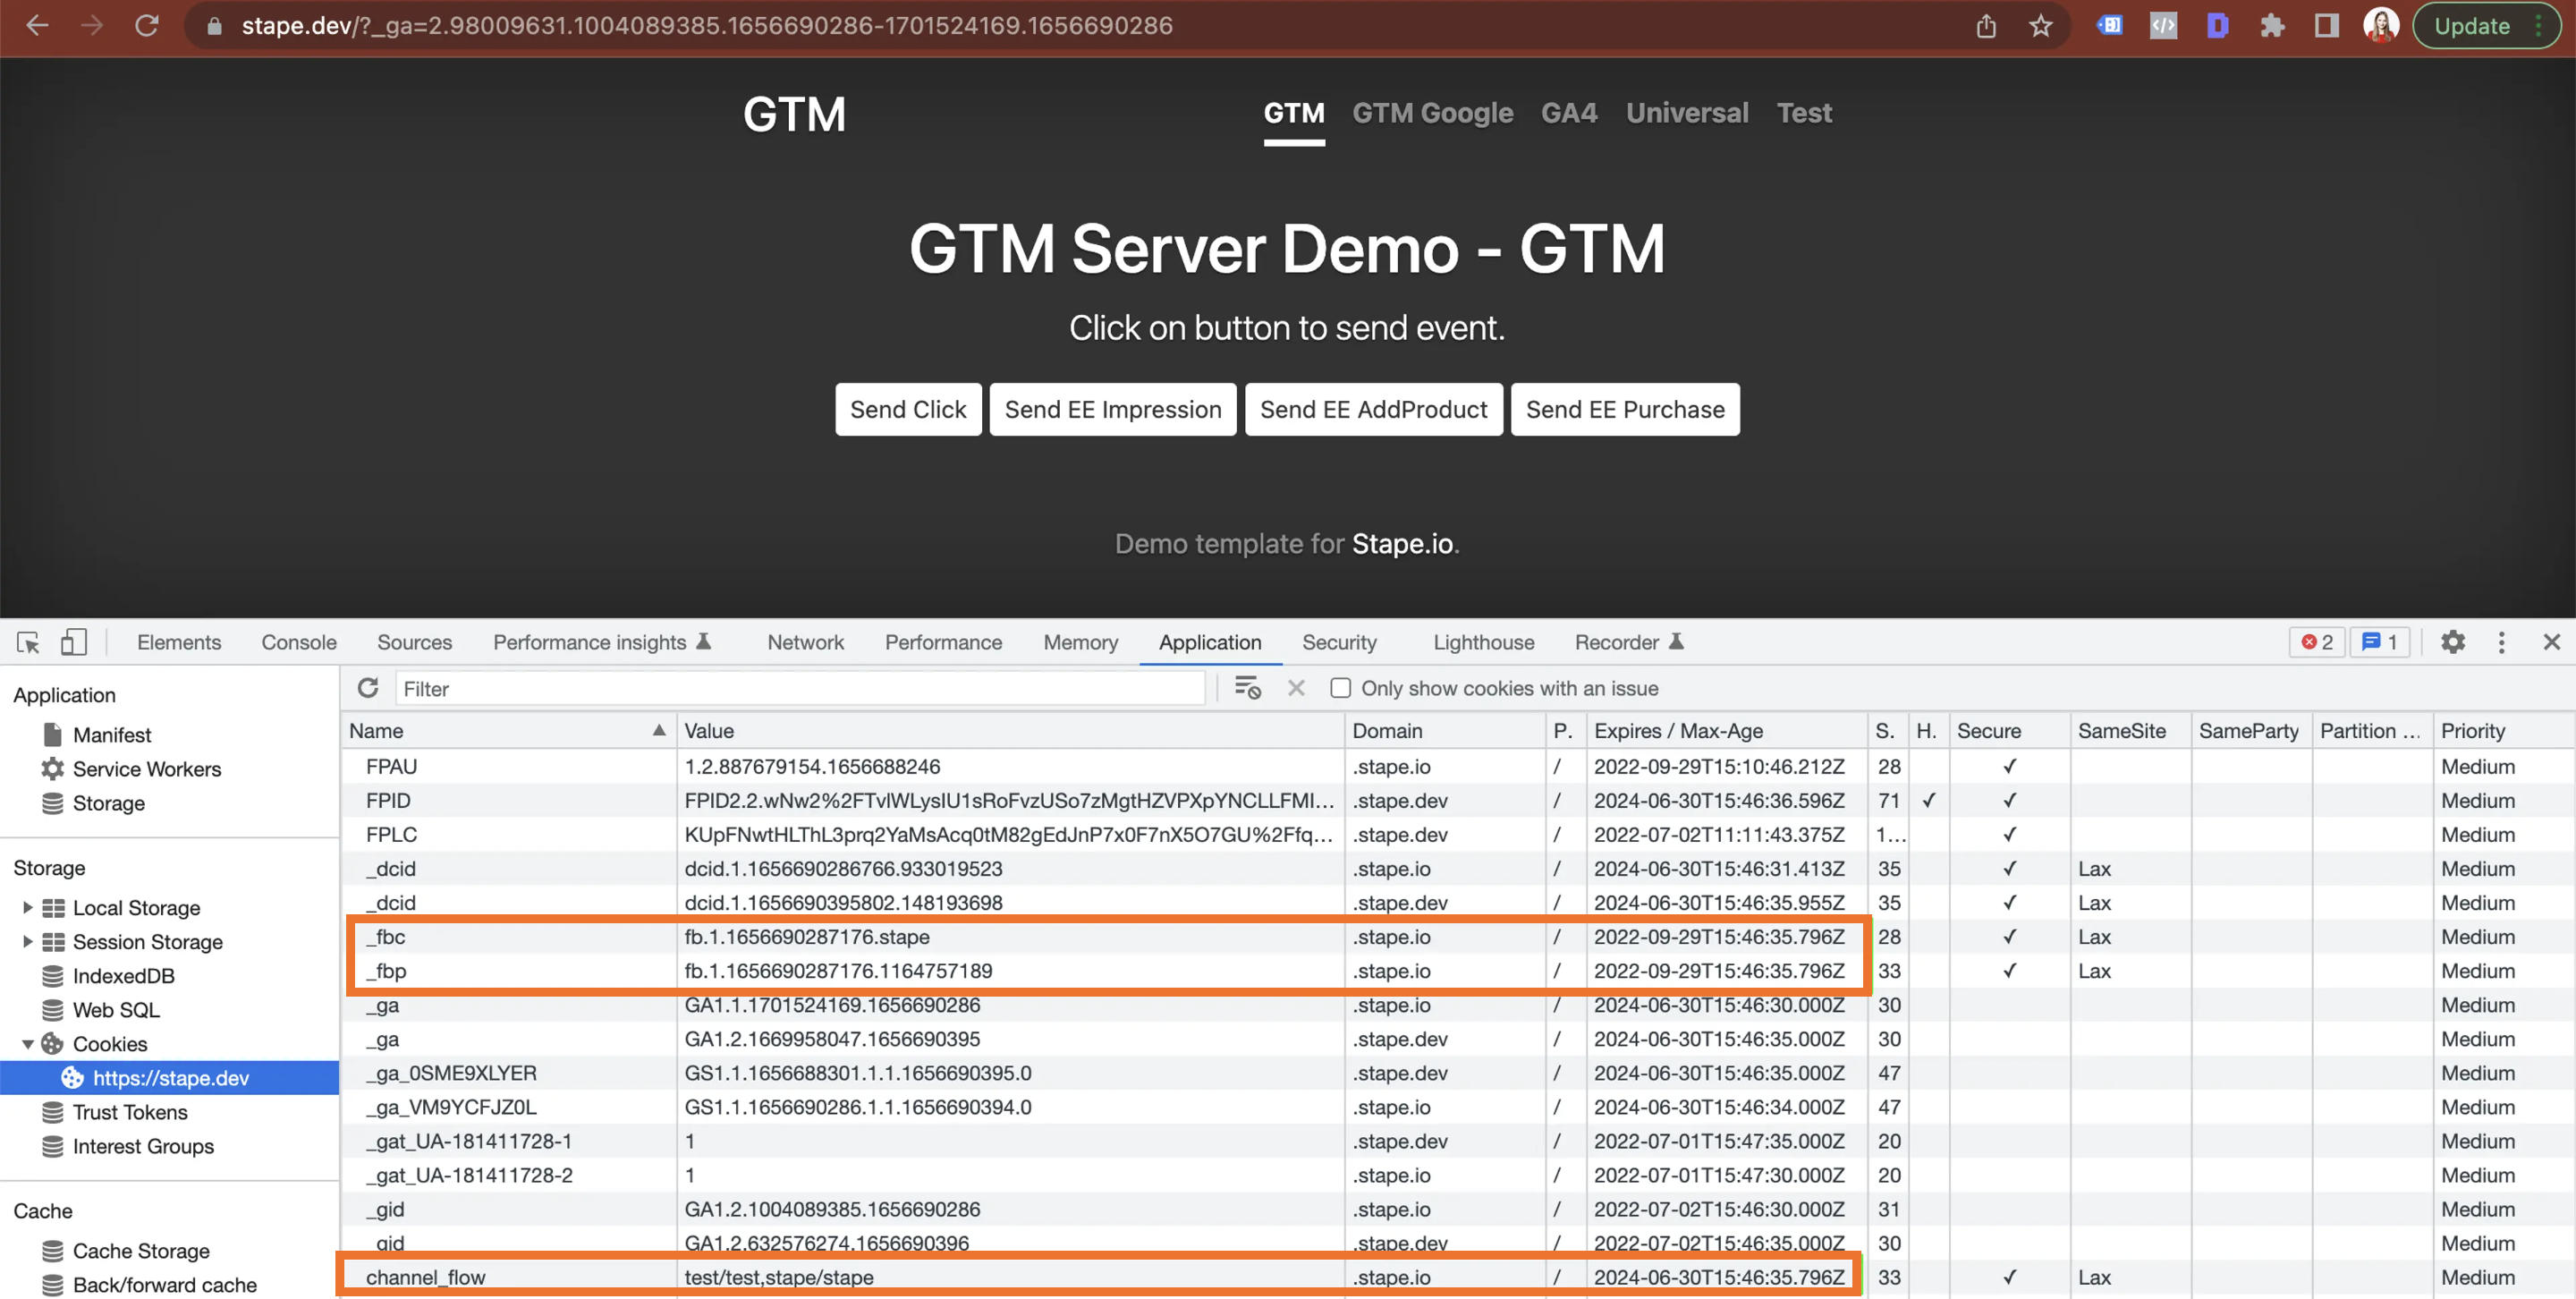Press the Send Click button
Image resolution: width=2576 pixels, height=1299 pixels.
click(907, 409)
